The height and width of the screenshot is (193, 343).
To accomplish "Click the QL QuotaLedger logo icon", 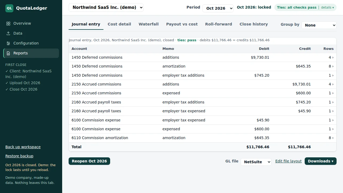I will (x=9, y=8).
